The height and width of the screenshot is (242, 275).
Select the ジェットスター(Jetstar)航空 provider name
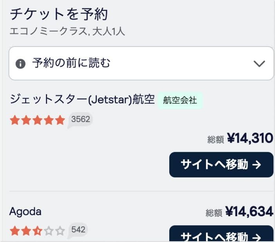pos(82,100)
